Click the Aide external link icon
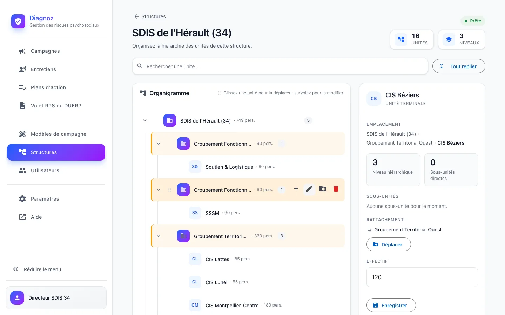 pyautogui.click(x=22, y=217)
